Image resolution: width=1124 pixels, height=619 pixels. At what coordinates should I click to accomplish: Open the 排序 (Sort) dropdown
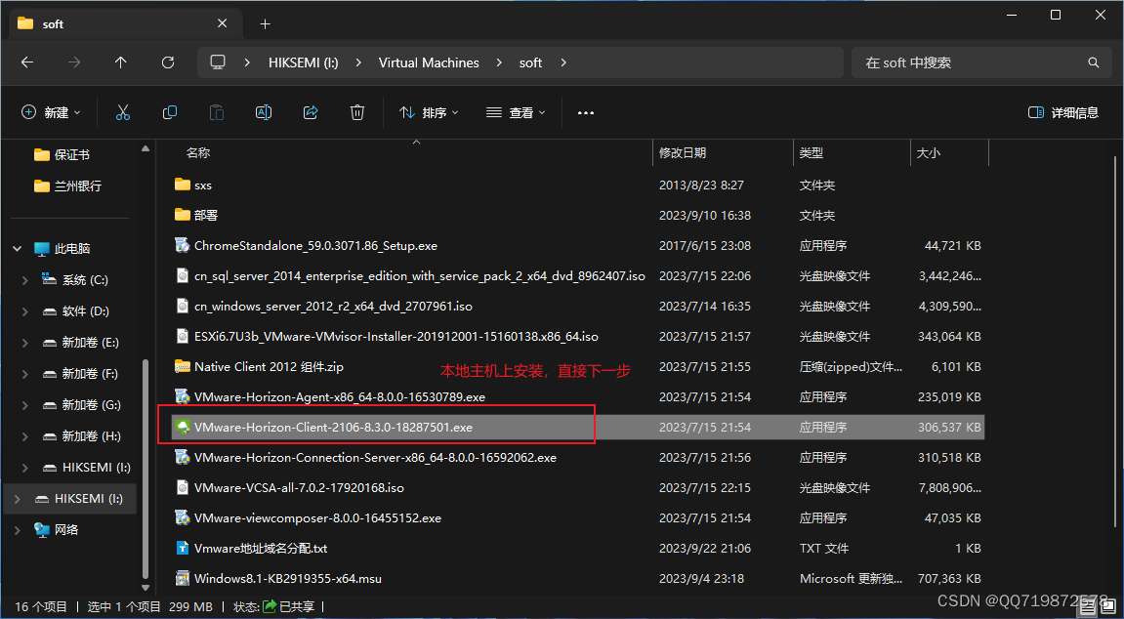click(429, 112)
